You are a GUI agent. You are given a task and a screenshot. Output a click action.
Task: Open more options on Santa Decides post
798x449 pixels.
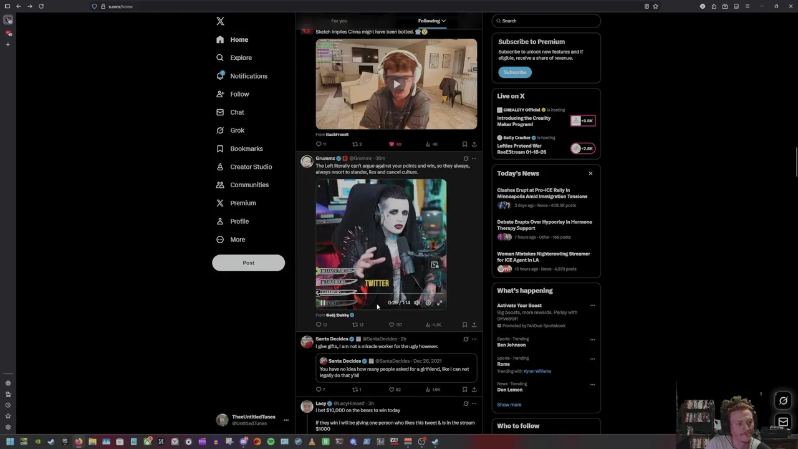point(474,339)
